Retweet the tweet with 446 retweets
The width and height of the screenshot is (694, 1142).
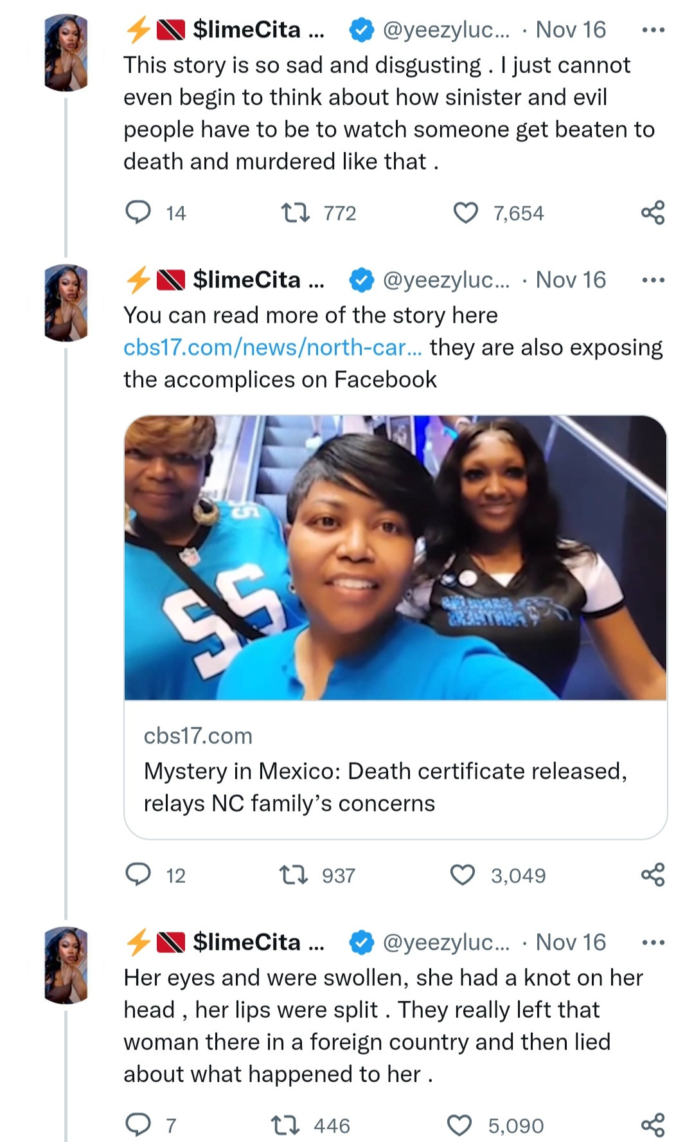[x=285, y=1125]
